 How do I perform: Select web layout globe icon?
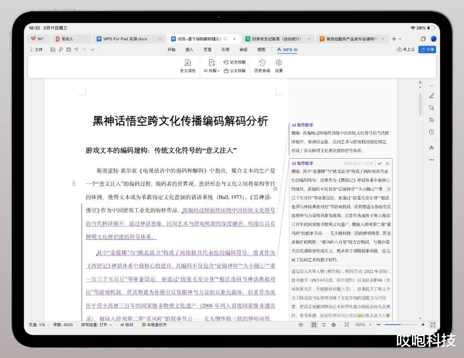pyautogui.click(x=333, y=325)
